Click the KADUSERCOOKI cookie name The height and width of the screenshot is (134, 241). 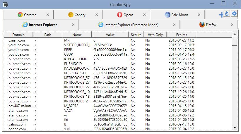tap(77, 68)
